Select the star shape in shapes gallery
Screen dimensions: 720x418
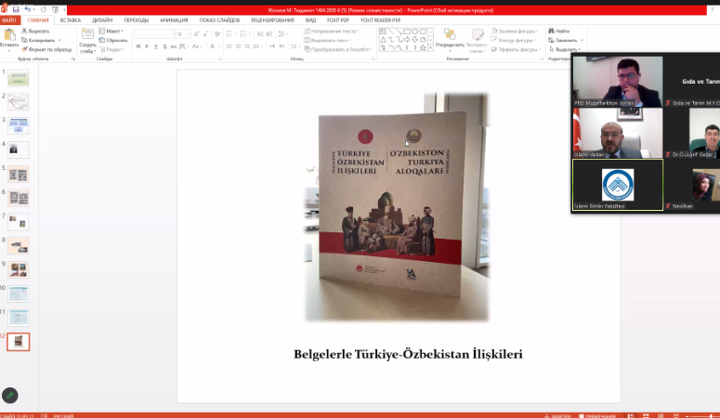pyautogui.click(x=423, y=47)
